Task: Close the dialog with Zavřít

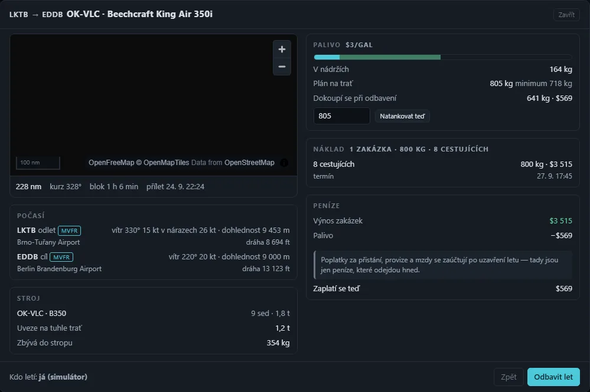Action: click(x=566, y=15)
